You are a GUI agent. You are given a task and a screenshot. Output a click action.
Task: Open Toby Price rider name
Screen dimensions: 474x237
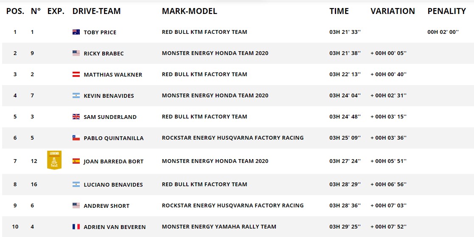pyautogui.click(x=100, y=33)
